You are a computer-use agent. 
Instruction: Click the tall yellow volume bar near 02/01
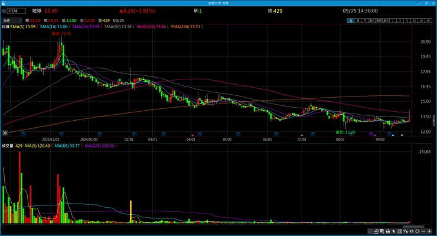pyautogui.click(x=131, y=211)
